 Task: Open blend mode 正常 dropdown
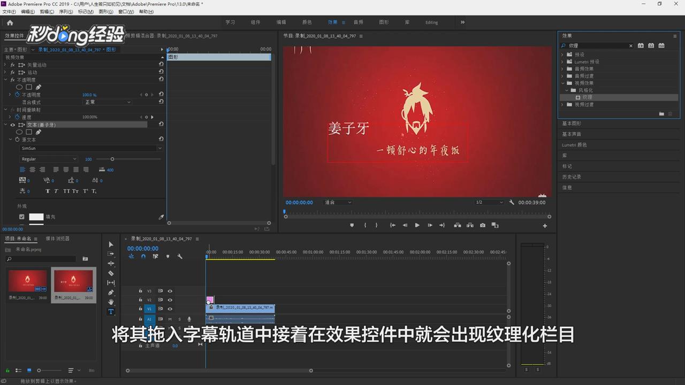[108, 102]
